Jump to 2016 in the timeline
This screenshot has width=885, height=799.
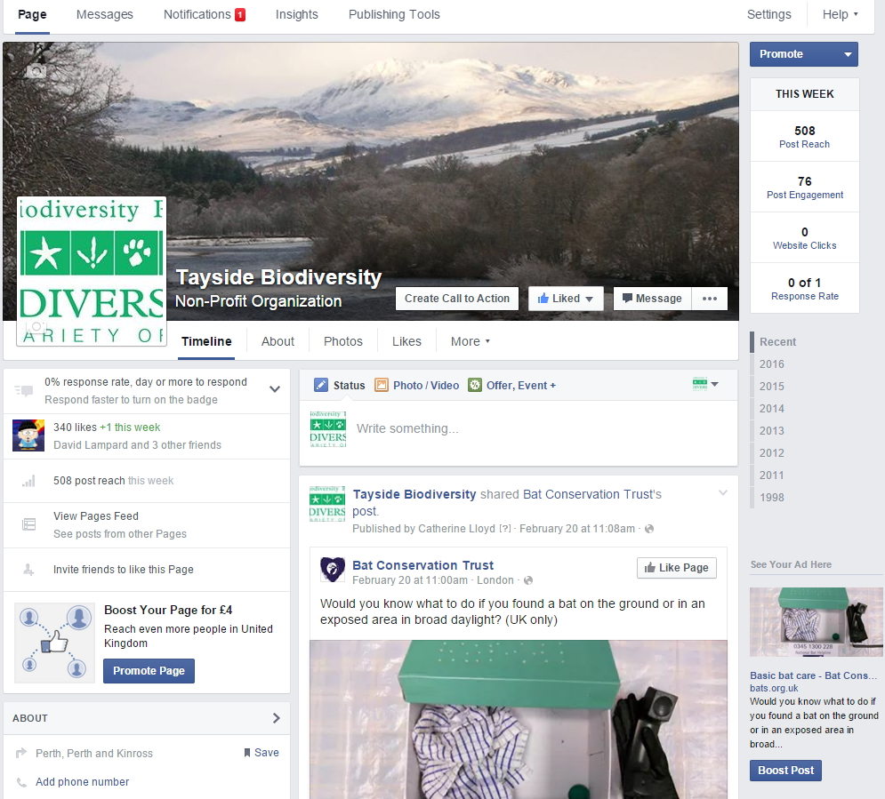point(771,364)
